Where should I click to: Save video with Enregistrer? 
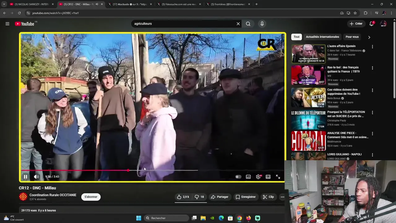tap(246, 197)
